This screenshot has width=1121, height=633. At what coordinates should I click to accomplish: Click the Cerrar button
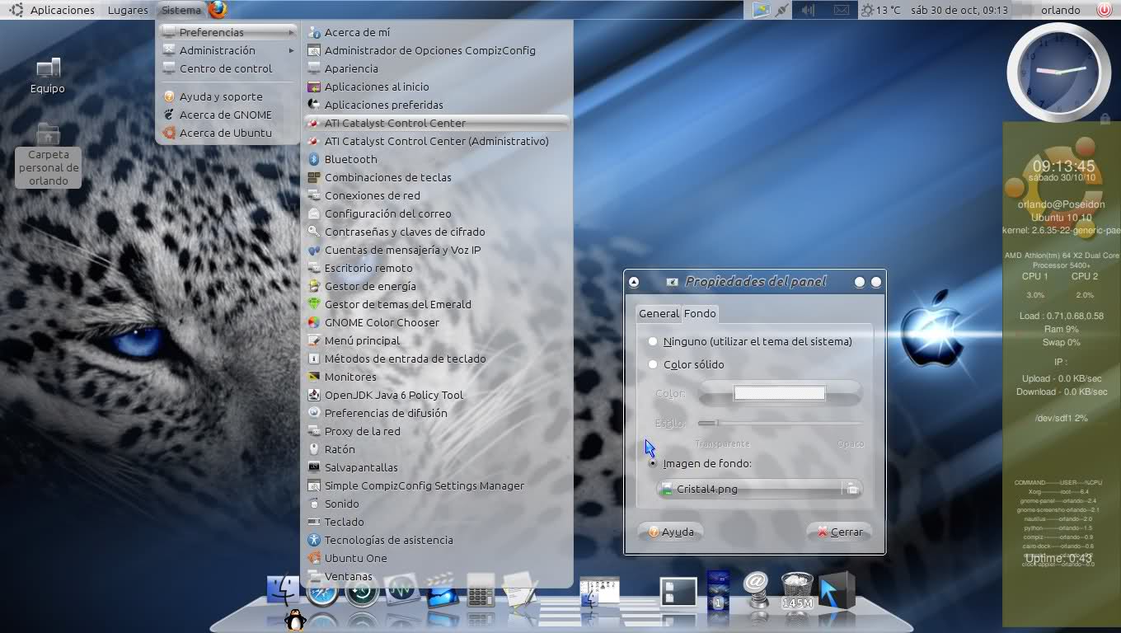tap(839, 532)
